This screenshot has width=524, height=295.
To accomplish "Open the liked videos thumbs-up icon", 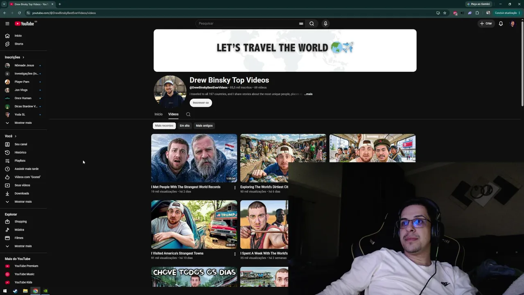I will [7, 177].
